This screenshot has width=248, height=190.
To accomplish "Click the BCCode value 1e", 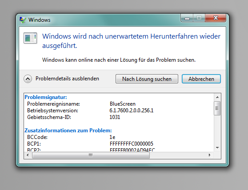I will 112,137.
